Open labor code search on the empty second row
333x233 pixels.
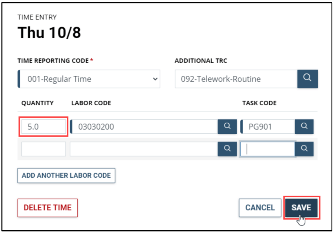point(227,148)
